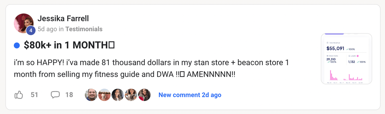Open the author name Jessika Farrell
The height and width of the screenshot is (114, 385).
coord(63,18)
